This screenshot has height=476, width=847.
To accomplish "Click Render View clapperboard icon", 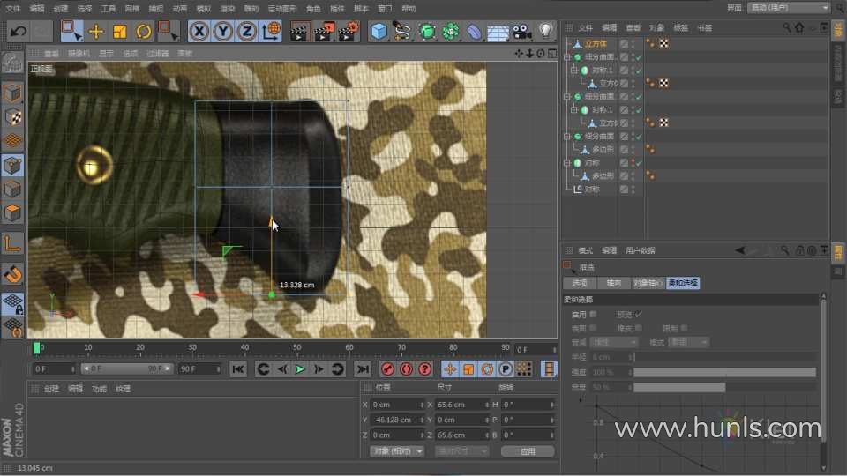I will tap(299, 32).
